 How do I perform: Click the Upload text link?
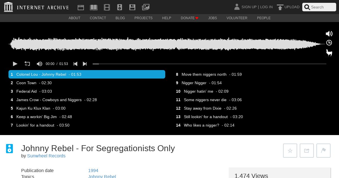pyautogui.click(x=292, y=7)
